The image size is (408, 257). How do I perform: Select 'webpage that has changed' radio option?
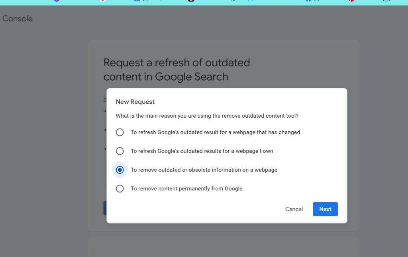pyautogui.click(x=120, y=132)
